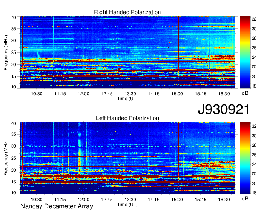Click the 'Right Handed Polarization' plot title
Screen dimensions: 261x211
[127, 12]
